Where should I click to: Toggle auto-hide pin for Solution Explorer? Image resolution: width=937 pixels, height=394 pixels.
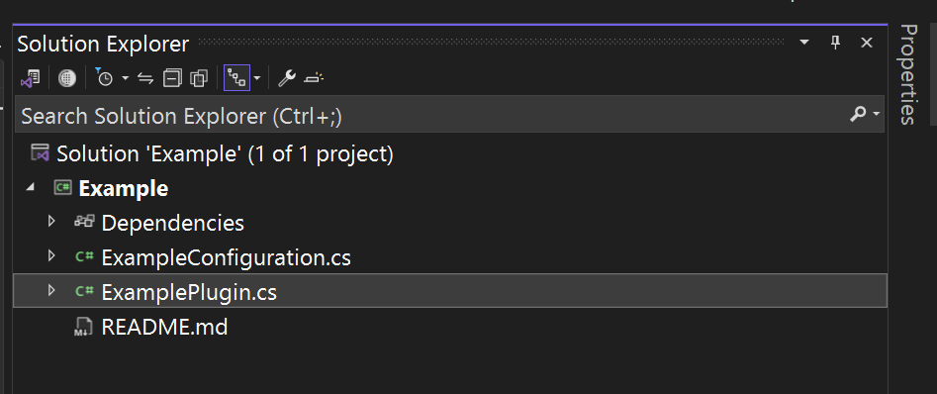(x=836, y=43)
